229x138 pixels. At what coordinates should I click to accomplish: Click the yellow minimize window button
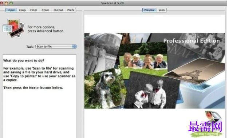[6, 3]
